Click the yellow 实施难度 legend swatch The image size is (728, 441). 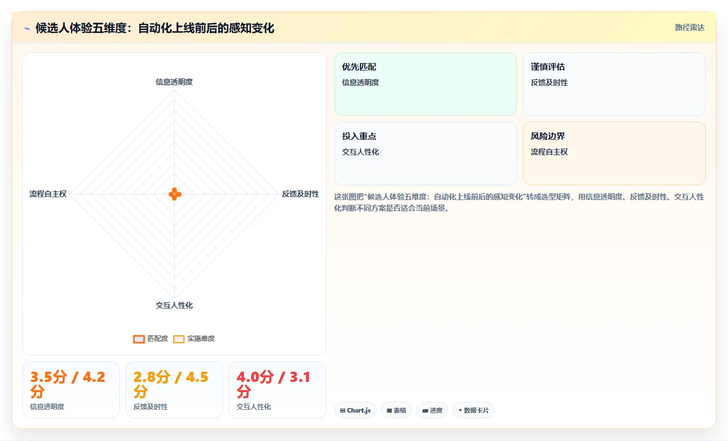point(179,339)
